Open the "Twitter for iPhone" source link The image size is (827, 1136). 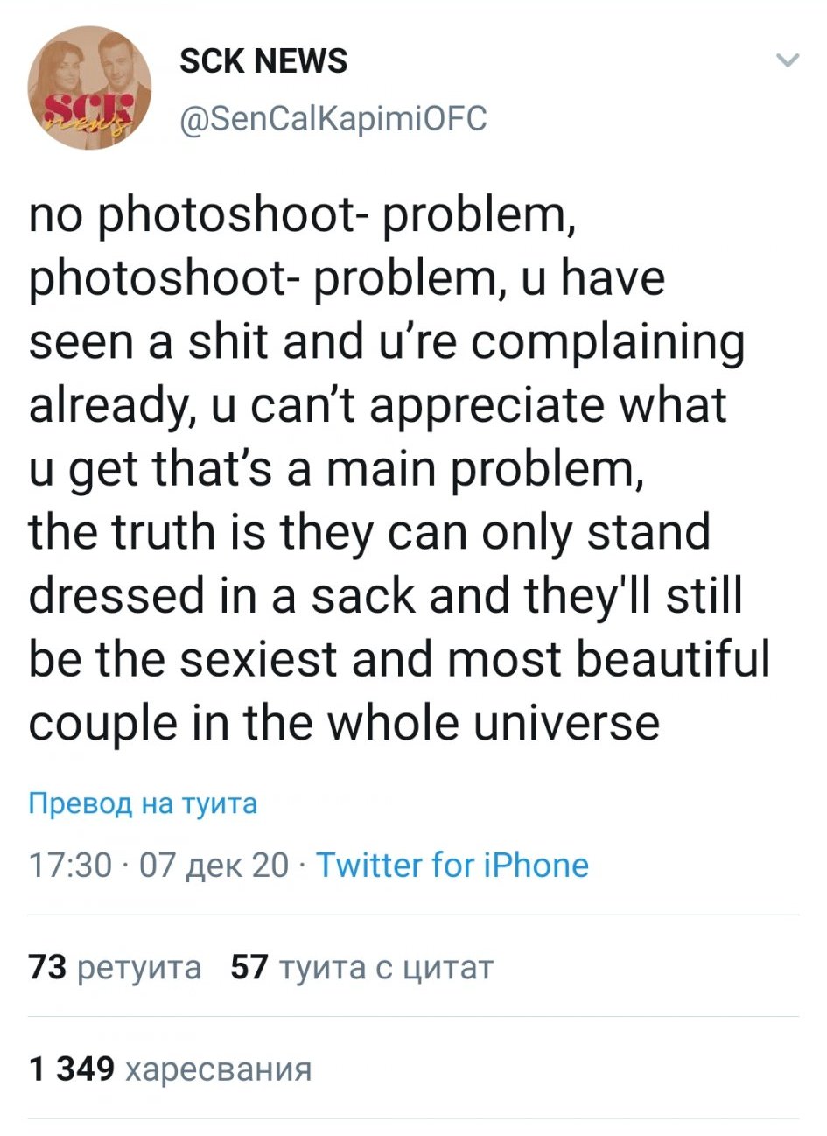[x=452, y=866]
